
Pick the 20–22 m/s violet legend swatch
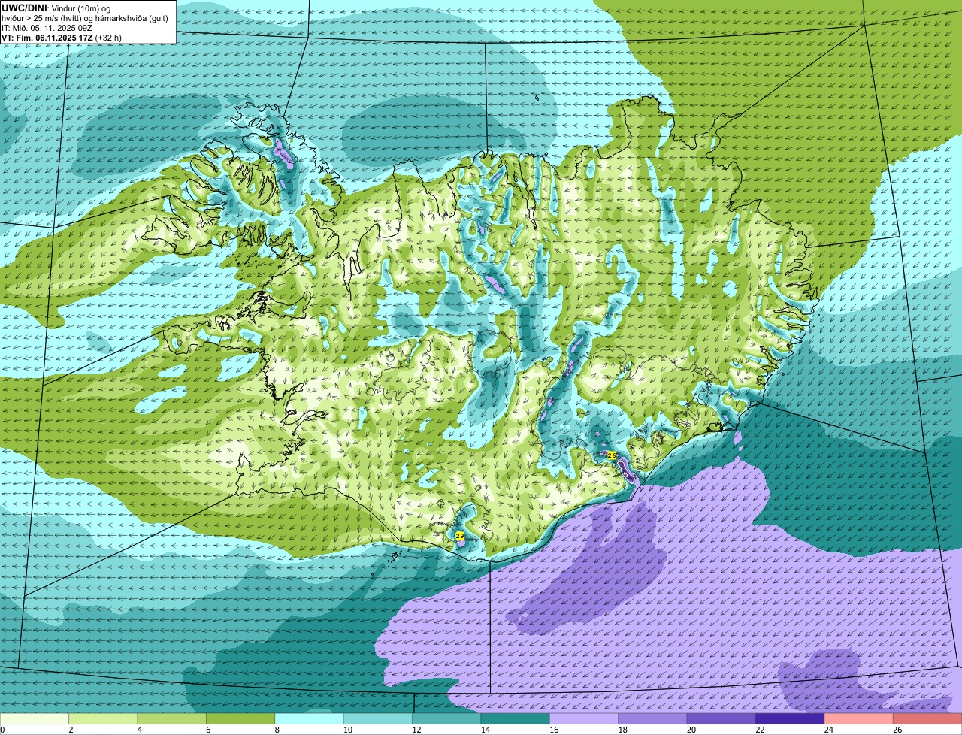pos(721,719)
